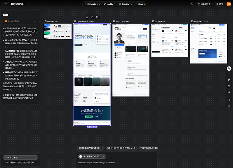233x168 pixels.
Task: Select the Nexus AI Core design system thumbnail
Action: click(57, 31)
